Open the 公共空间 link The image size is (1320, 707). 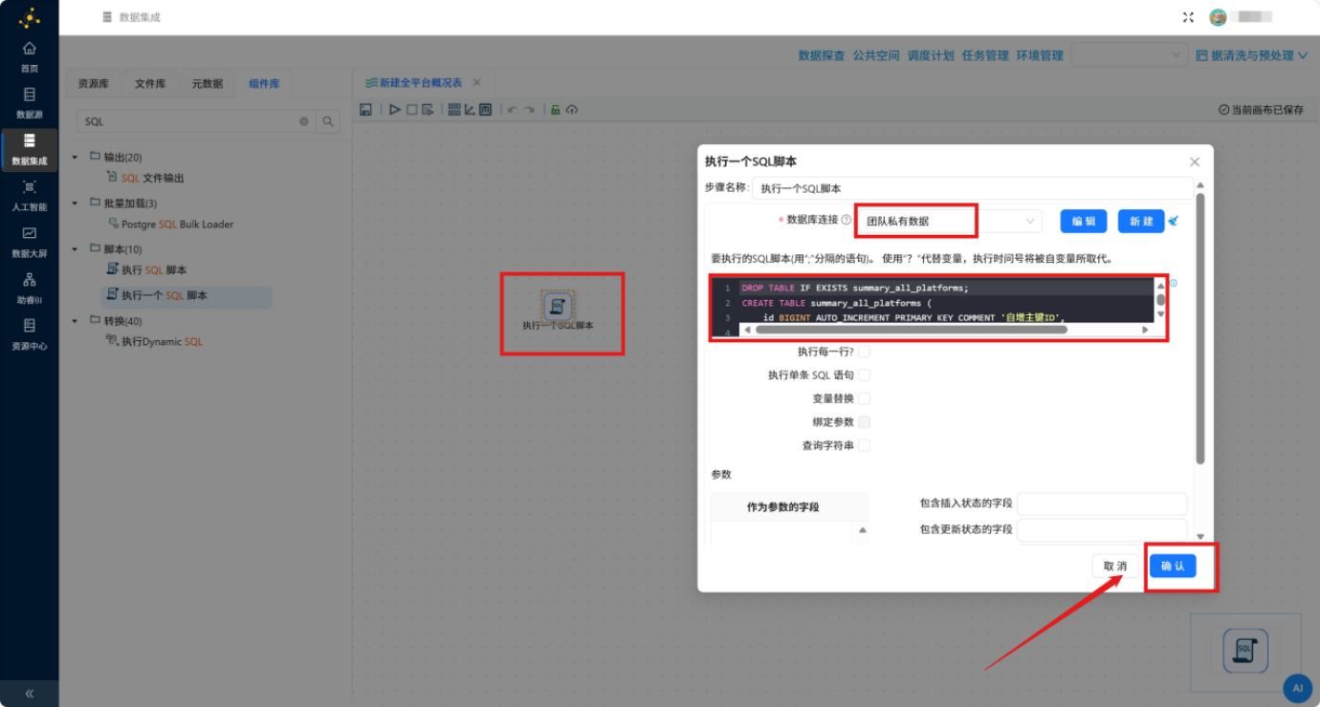(x=876, y=55)
